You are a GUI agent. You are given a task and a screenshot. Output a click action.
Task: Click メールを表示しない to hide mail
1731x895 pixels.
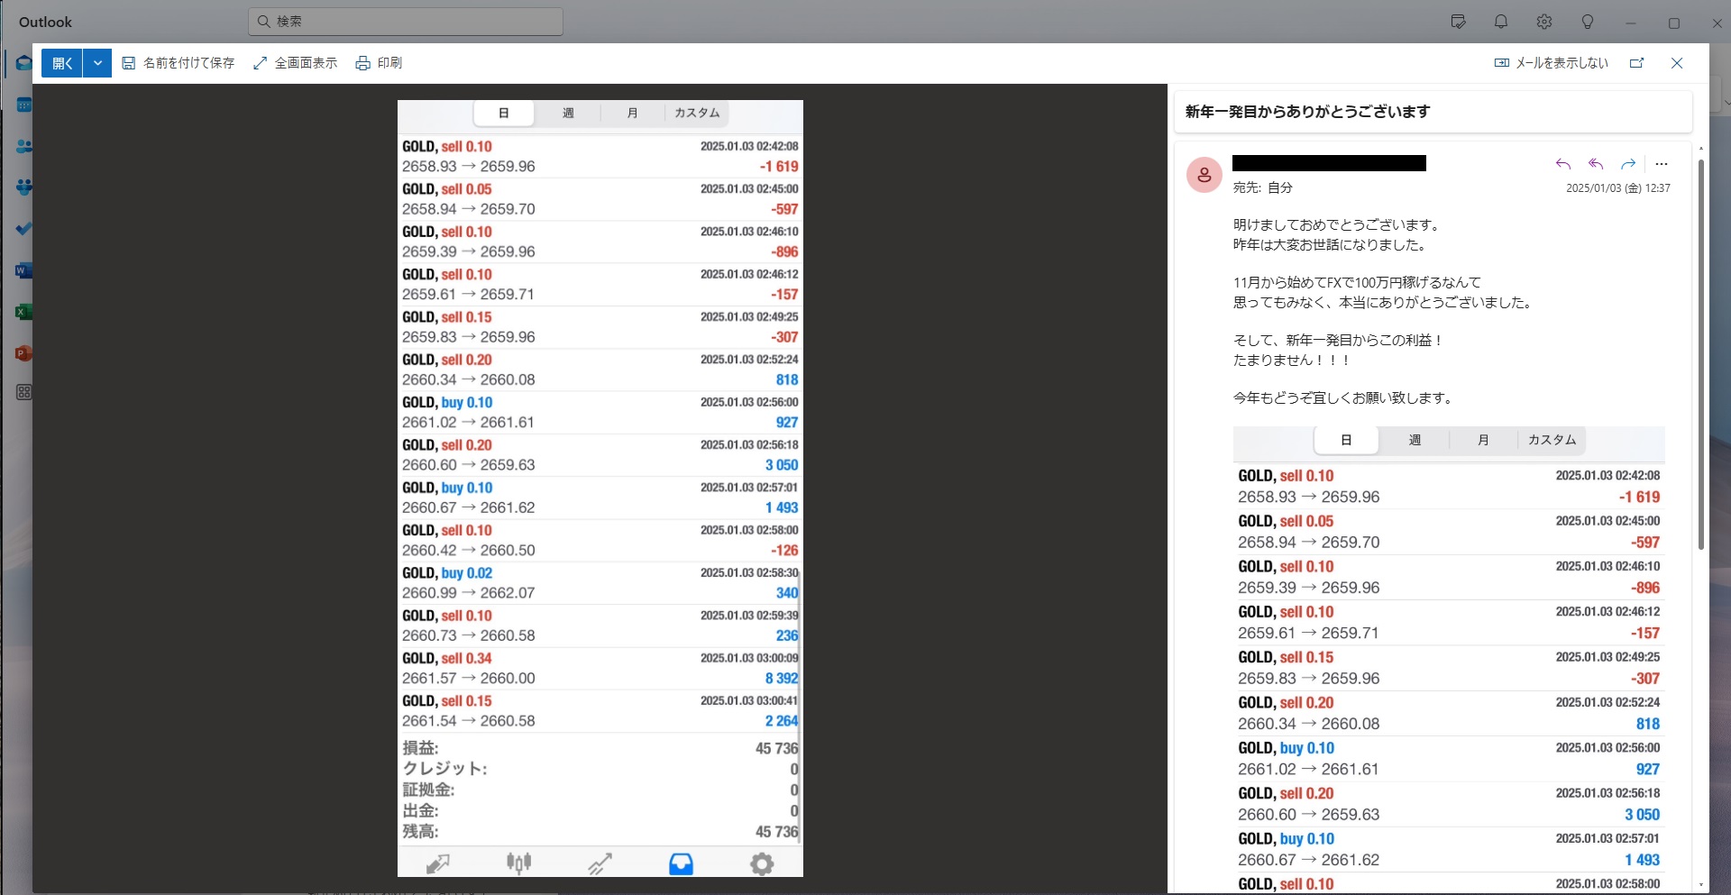(x=1552, y=63)
